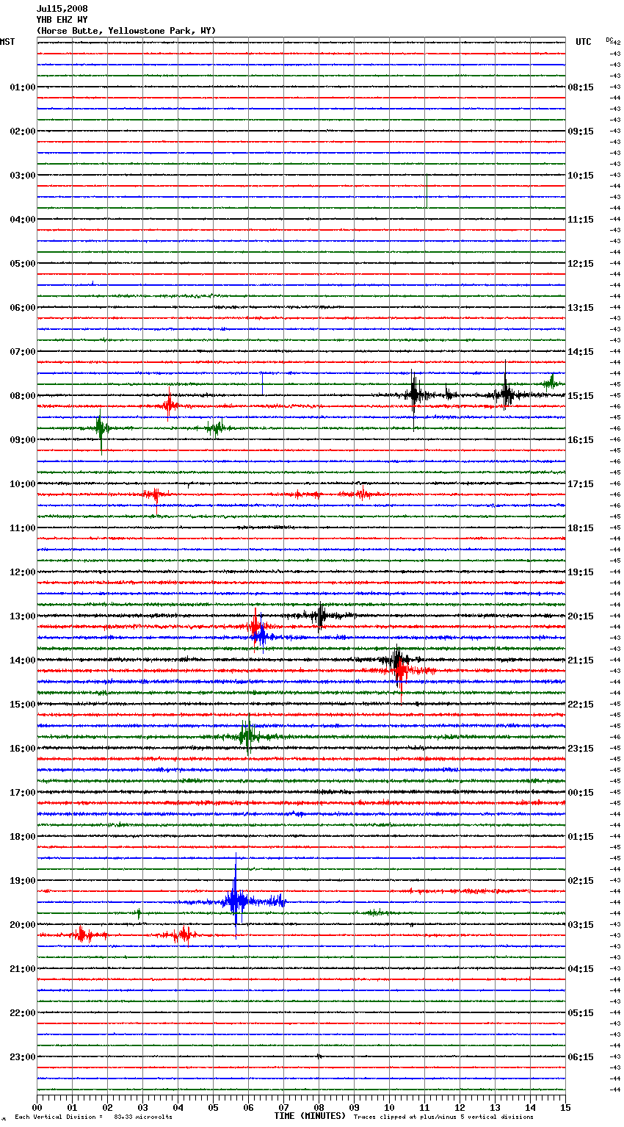Click the 16:00 MST time label
624x1127 pixels.
coord(23,749)
